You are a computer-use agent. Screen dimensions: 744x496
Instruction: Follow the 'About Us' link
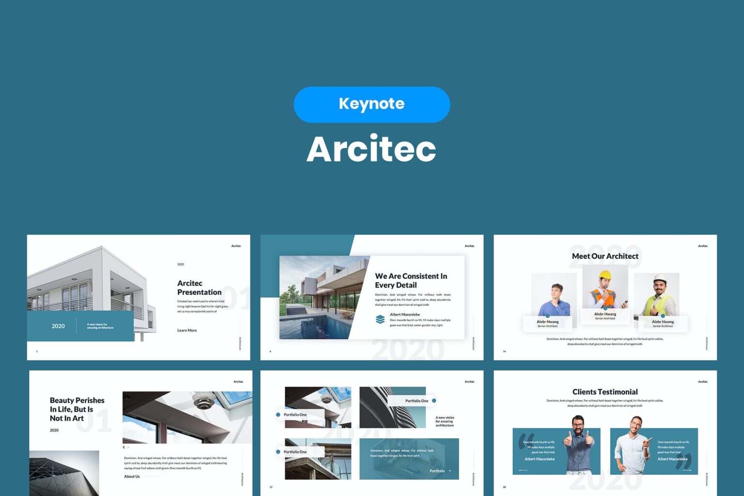(132, 476)
